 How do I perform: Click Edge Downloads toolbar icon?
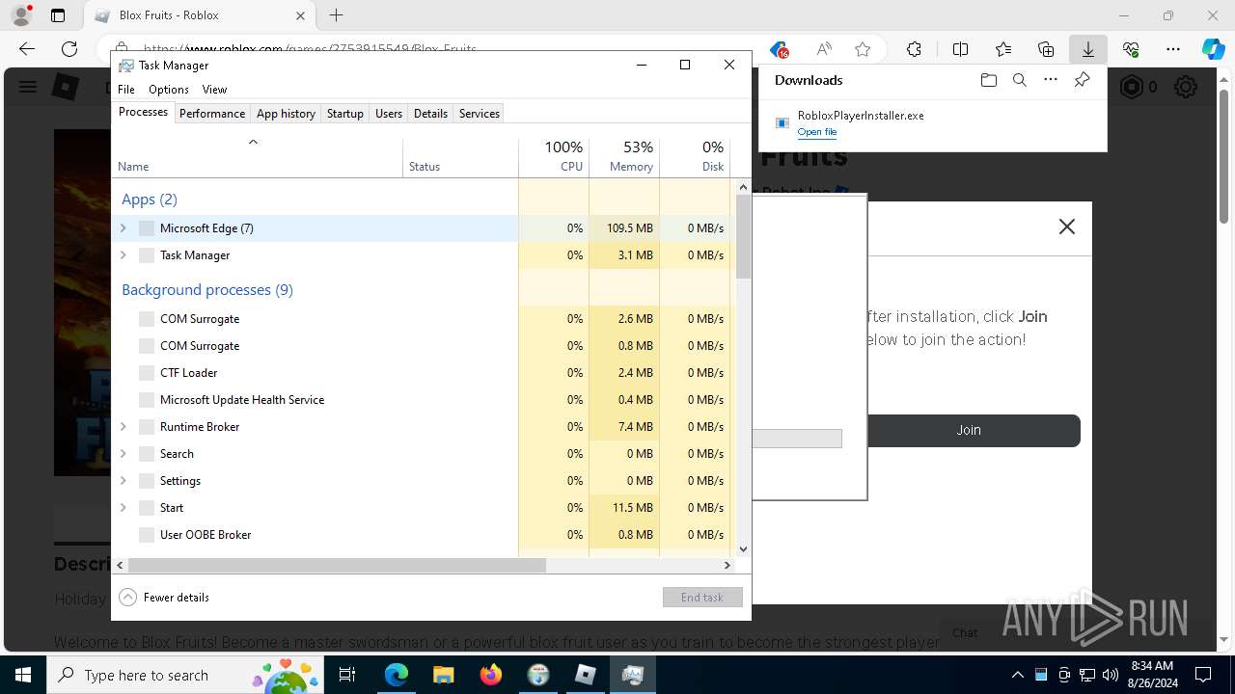[x=1087, y=49]
